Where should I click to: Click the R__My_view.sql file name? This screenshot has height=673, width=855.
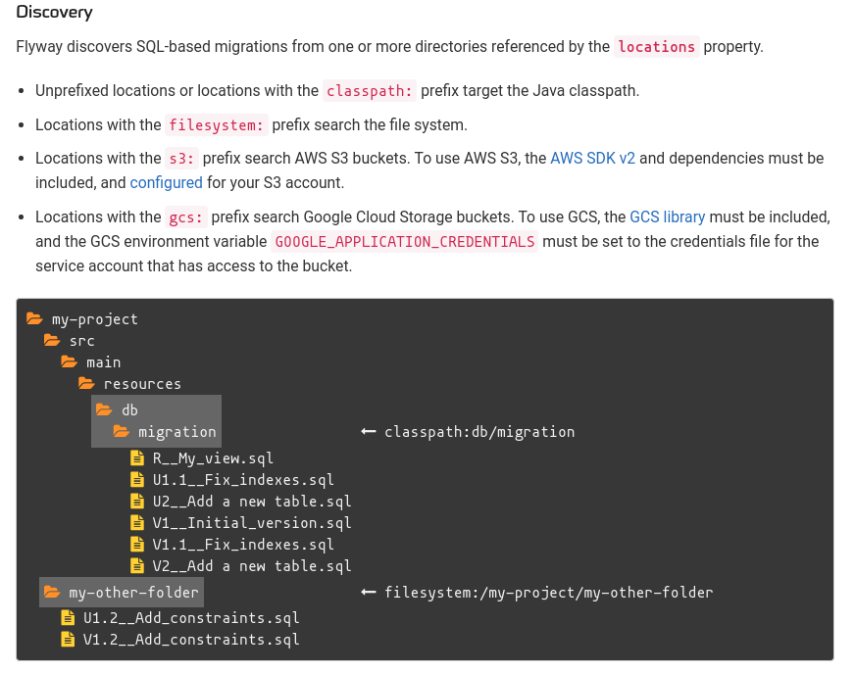point(213,458)
